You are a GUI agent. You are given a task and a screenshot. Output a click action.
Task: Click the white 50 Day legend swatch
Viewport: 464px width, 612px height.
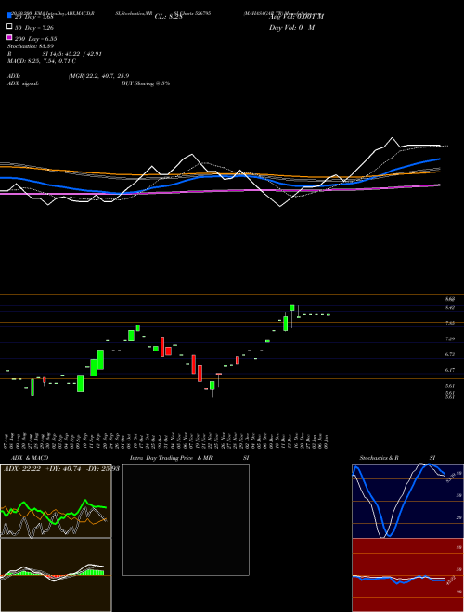[x=10, y=27]
